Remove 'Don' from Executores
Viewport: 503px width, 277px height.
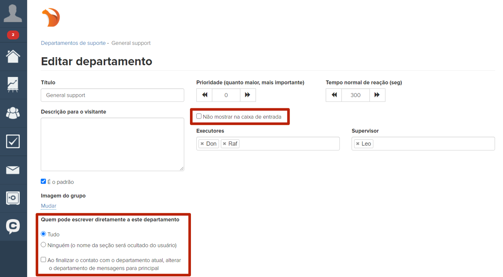point(202,144)
